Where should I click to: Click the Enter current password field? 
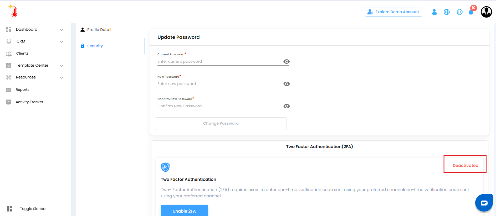[x=219, y=61]
